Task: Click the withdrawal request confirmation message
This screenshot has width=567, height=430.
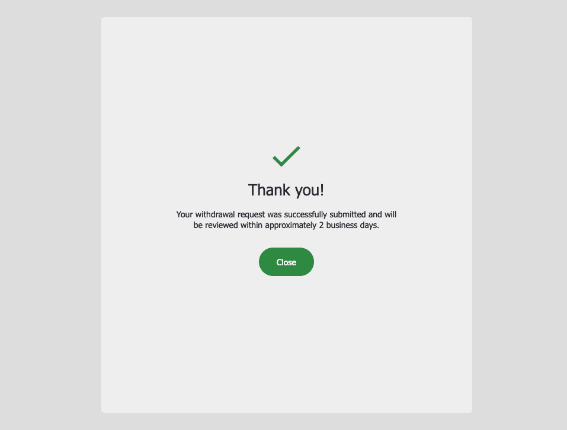Action: (x=286, y=220)
